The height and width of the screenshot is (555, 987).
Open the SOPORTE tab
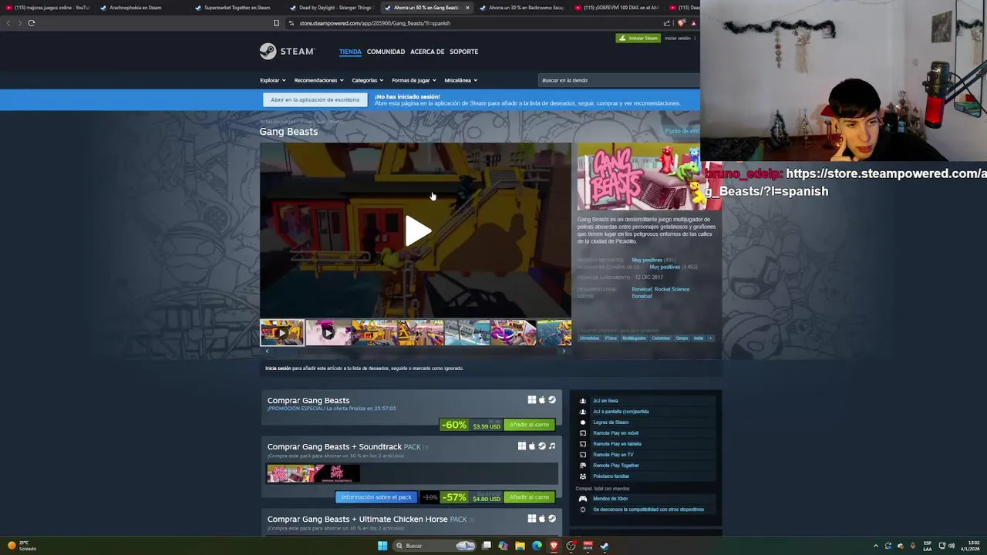pyautogui.click(x=464, y=52)
